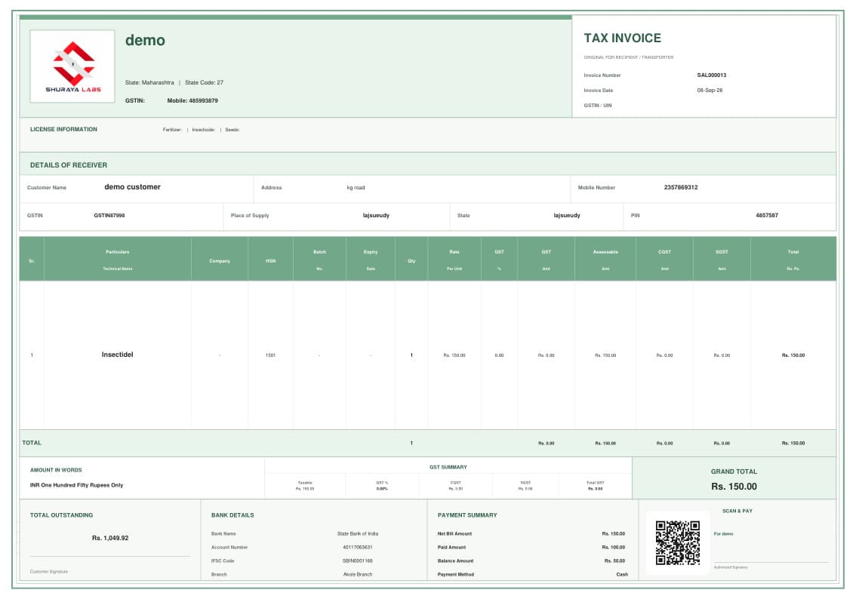
Task: Select 'INR One Hundred Fifty Rupees Only'
Action: pos(76,485)
